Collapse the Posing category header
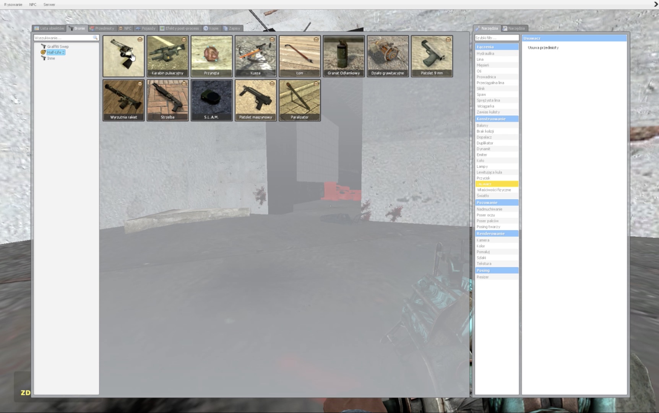Image resolution: width=659 pixels, height=413 pixels. coord(497,270)
